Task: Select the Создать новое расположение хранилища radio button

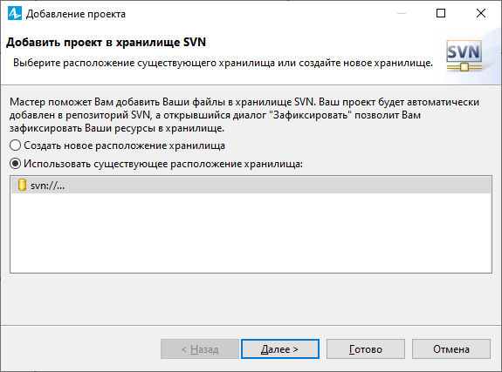Action: click(15, 145)
